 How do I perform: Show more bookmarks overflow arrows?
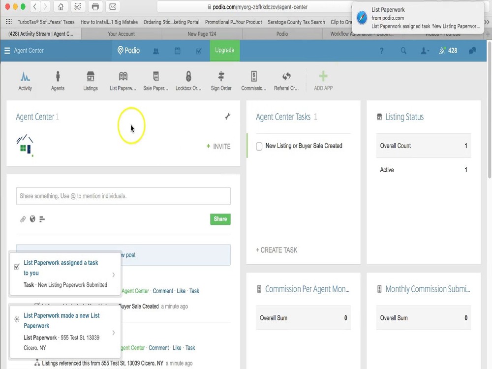coord(487,22)
